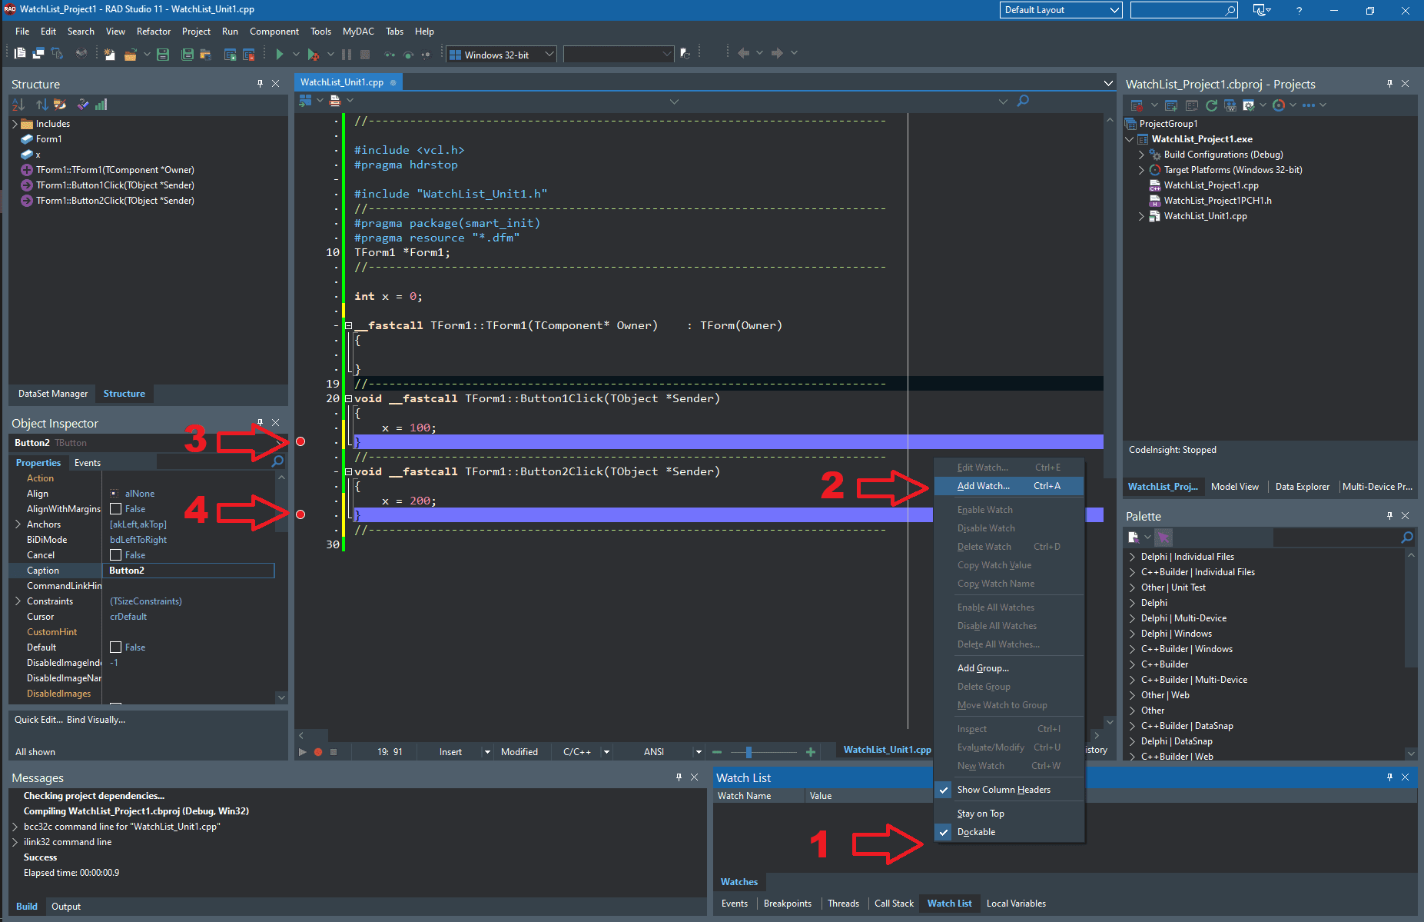This screenshot has height=922, width=1424.
Task: Select Add Group... from context menu
Action: click(1009, 668)
